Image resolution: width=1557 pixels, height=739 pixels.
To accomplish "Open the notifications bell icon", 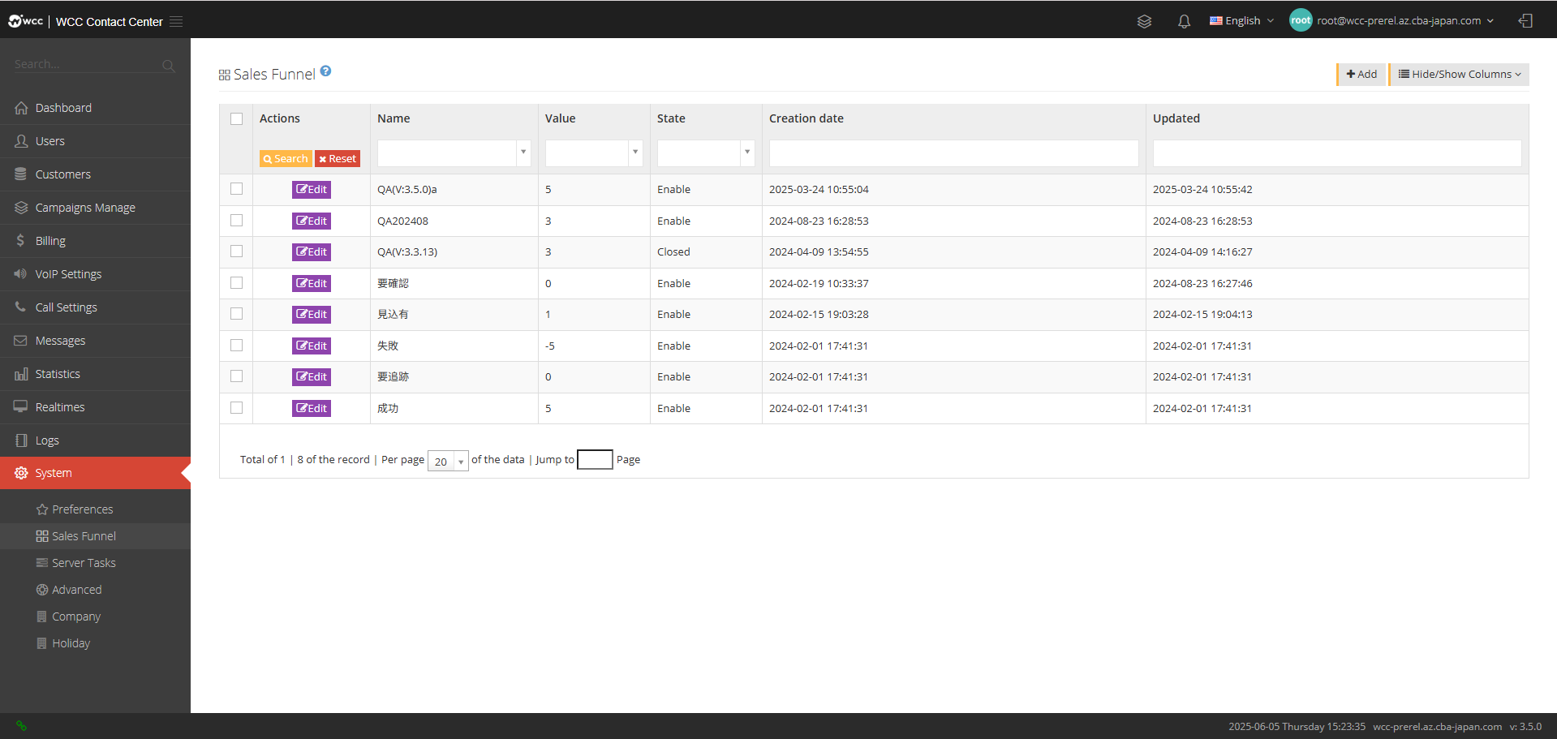I will (x=1184, y=22).
